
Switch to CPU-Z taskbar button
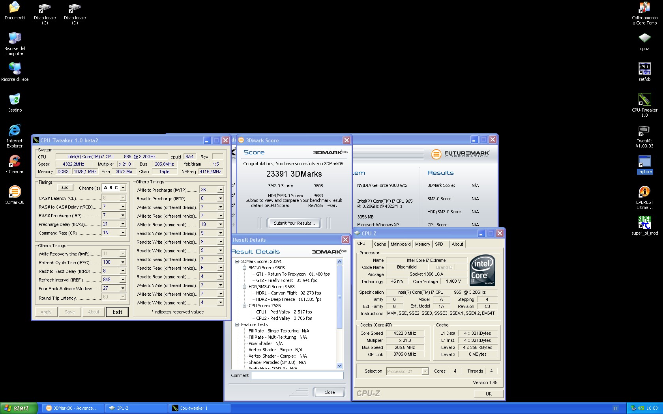point(136,408)
